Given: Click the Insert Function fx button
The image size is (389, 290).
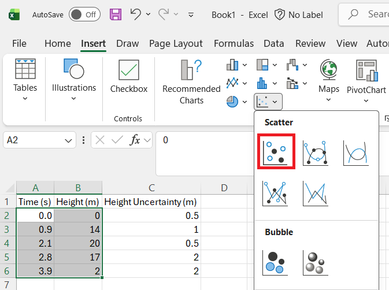Looking at the screenshot, I should pos(135,140).
